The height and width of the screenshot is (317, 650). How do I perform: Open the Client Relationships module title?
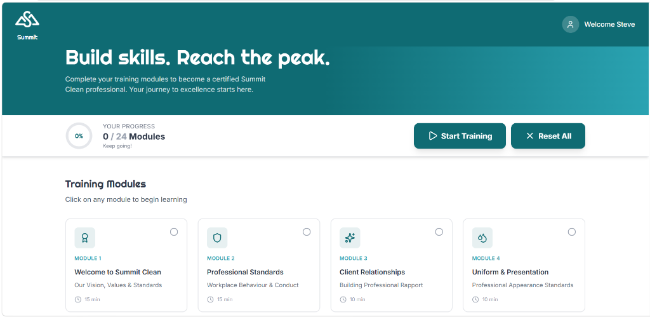click(x=372, y=272)
